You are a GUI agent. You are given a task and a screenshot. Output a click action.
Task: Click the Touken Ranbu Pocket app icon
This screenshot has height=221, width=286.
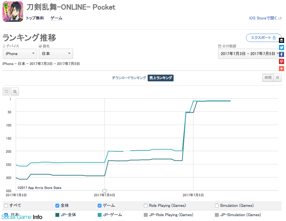[13, 12]
